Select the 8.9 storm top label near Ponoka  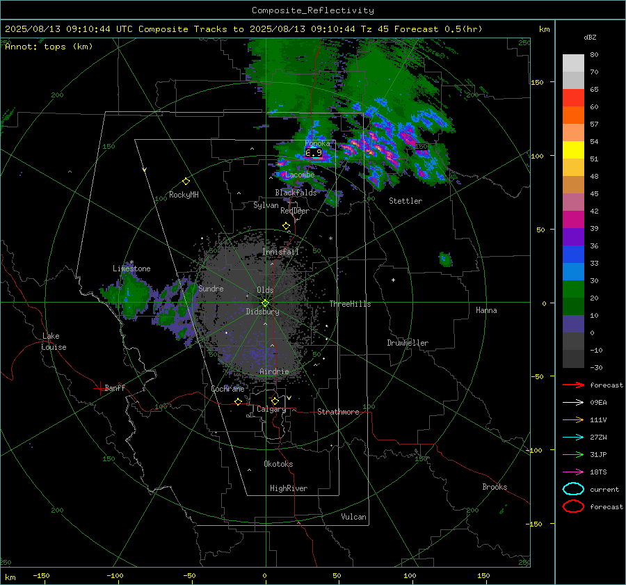coord(314,152)
